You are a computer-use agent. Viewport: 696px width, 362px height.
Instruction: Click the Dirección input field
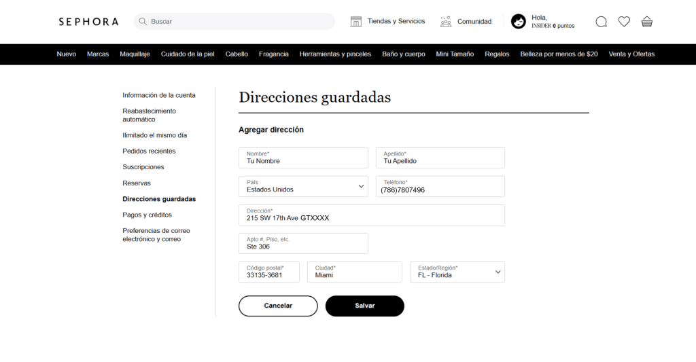coord(372,215)
